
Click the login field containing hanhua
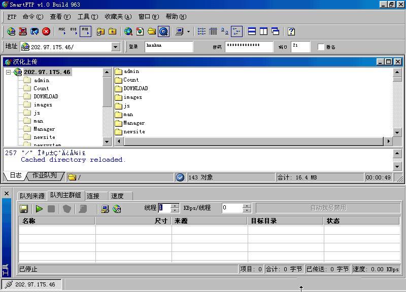(x=168, y=47)
